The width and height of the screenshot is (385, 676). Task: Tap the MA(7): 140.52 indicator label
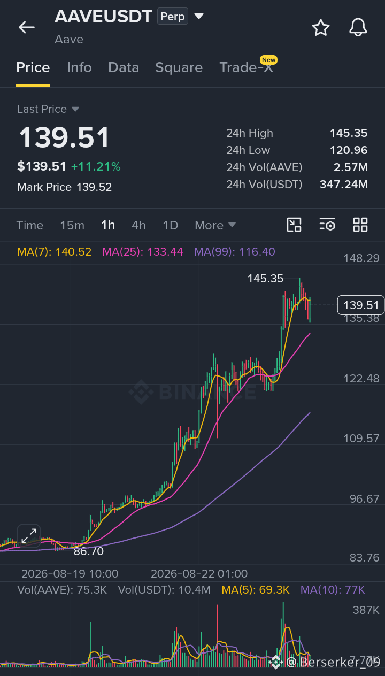pos(55,252)
